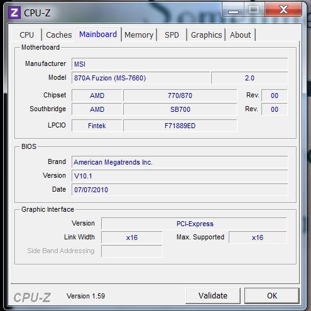Click the Graphic Interface Version field PCI-Express
311x311 pixels.
point(194,224)
